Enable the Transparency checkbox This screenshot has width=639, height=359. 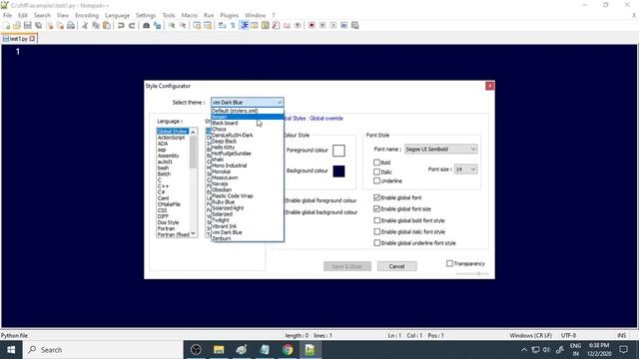(x=449, y=263)
